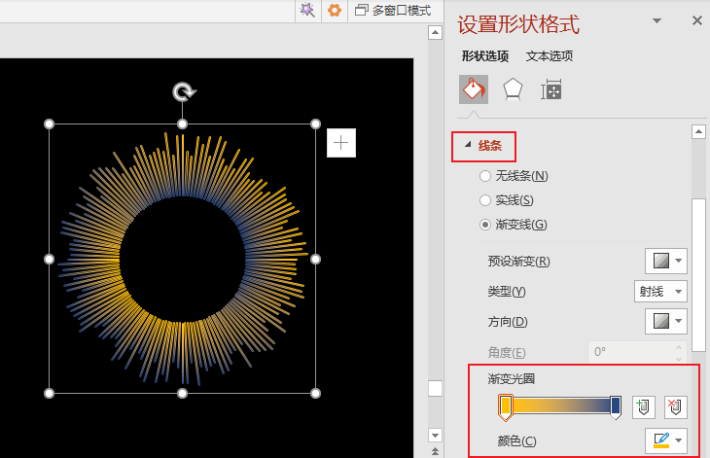
Task: Click the rotation handle above the shape
Action: [x=184, y=91]
